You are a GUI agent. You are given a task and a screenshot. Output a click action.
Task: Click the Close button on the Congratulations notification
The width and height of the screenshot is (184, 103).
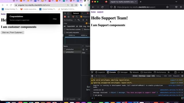pos(55,19)
